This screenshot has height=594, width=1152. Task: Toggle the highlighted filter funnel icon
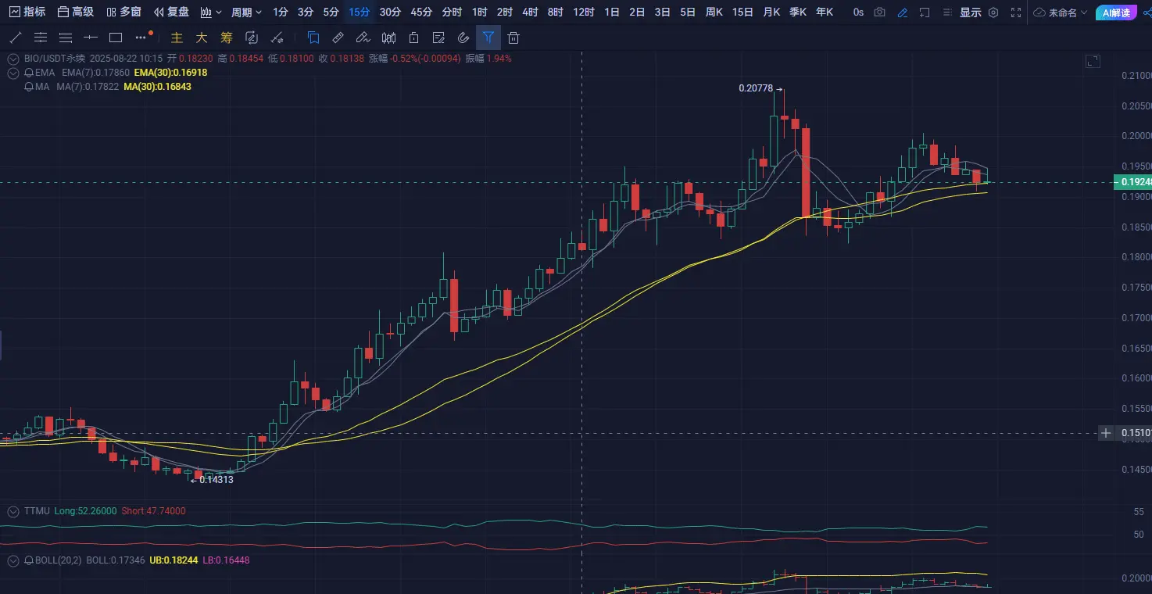tap(488, 37)
